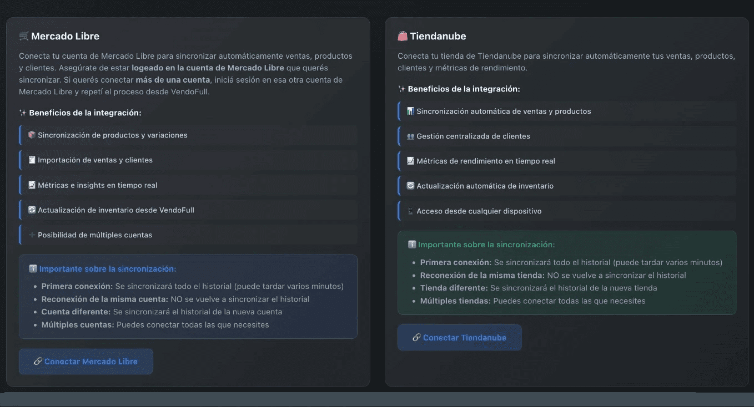Click the link icon in the Conectar Mercado Libre button
This screenshot has height=407, width=754.
pyautogui.click(x=38, y=362)
